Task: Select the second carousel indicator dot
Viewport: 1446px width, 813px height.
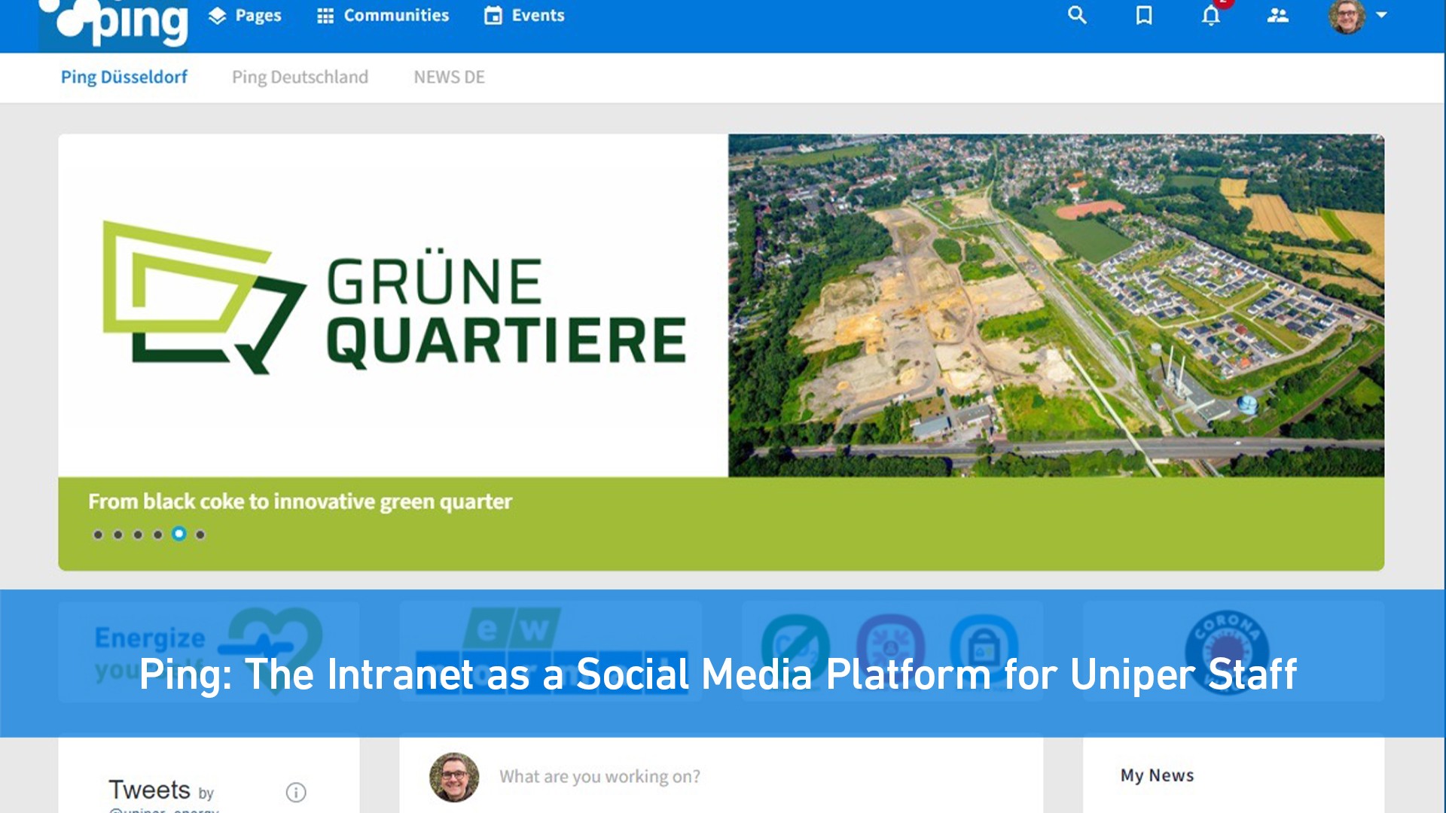Action: pyautogui.click(x=117, y=534)
